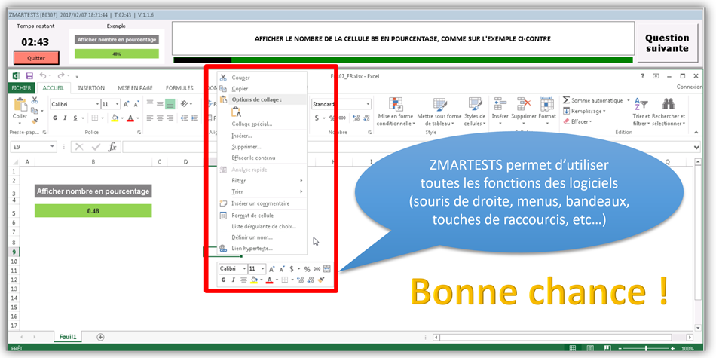Click the ribbon increase indent icon
Screen dimensions: 716x358
pos(194,118)
